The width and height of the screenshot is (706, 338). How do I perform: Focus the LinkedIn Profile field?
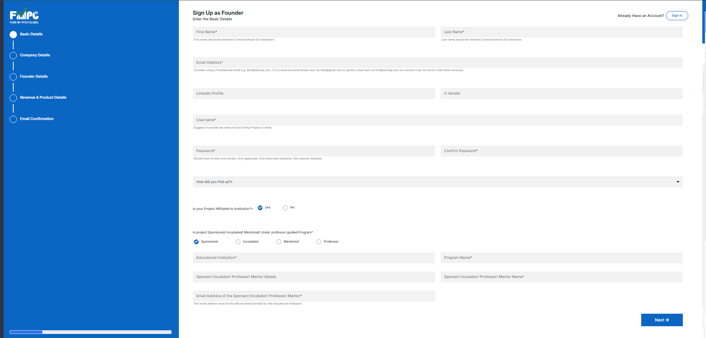(314, 94)
